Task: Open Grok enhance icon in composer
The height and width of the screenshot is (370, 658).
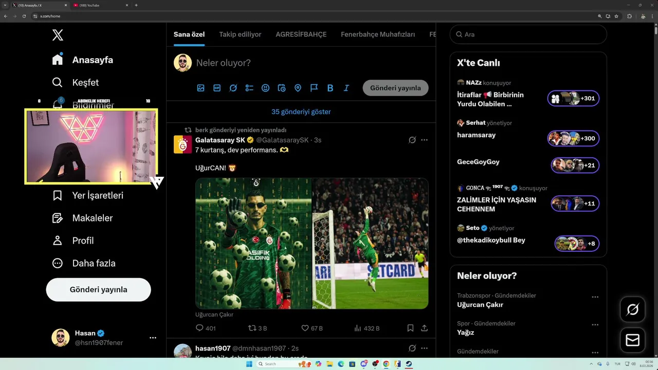Action: 233,88
